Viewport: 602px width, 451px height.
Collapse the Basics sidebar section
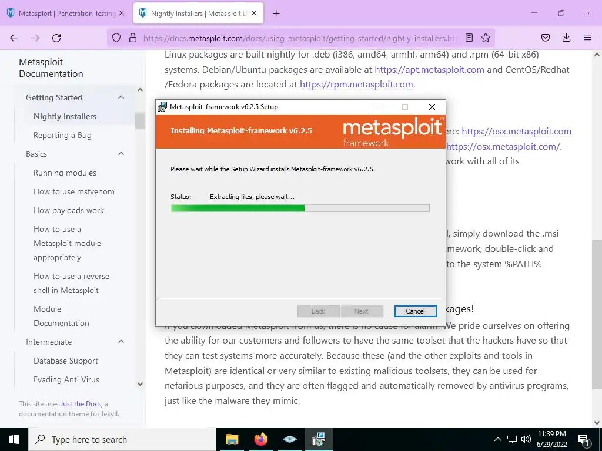[x=121, y=154]
